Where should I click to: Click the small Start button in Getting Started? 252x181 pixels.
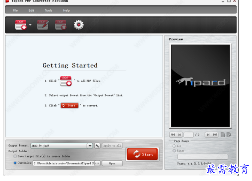pos(70,106)
